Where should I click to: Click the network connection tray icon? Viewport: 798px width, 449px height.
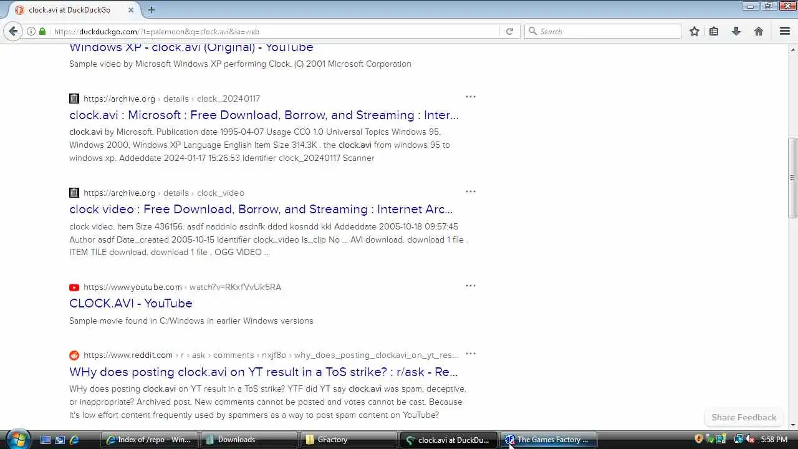[x=738, y=440]
